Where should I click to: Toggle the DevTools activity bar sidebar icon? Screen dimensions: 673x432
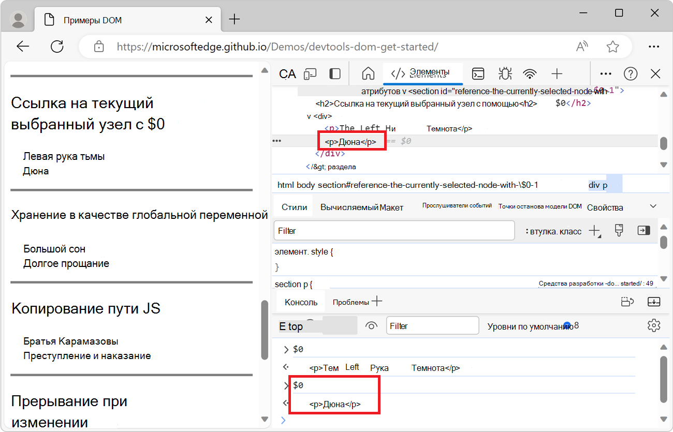(335, 74)
